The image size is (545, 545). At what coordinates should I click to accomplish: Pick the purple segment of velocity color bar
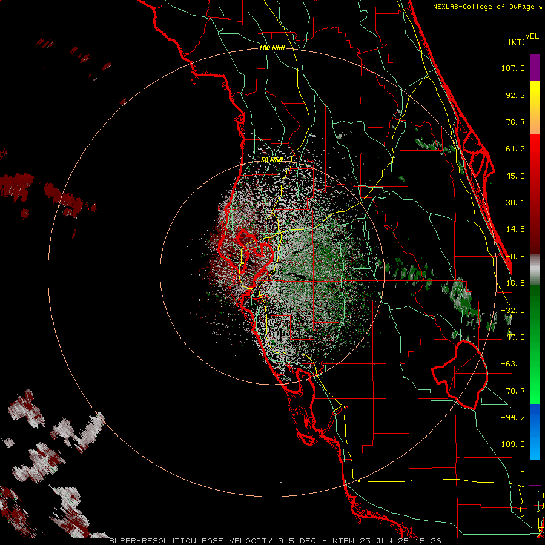pyautogui.click(x=535, y=67)
